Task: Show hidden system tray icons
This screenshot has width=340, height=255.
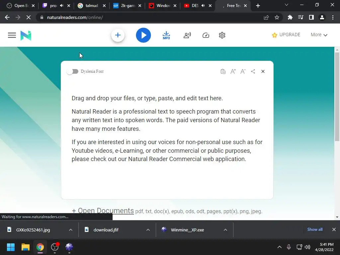Action: 280,247
